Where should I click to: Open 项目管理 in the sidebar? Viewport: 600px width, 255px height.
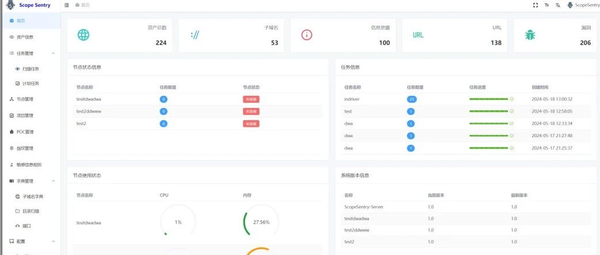pos(30,115)
